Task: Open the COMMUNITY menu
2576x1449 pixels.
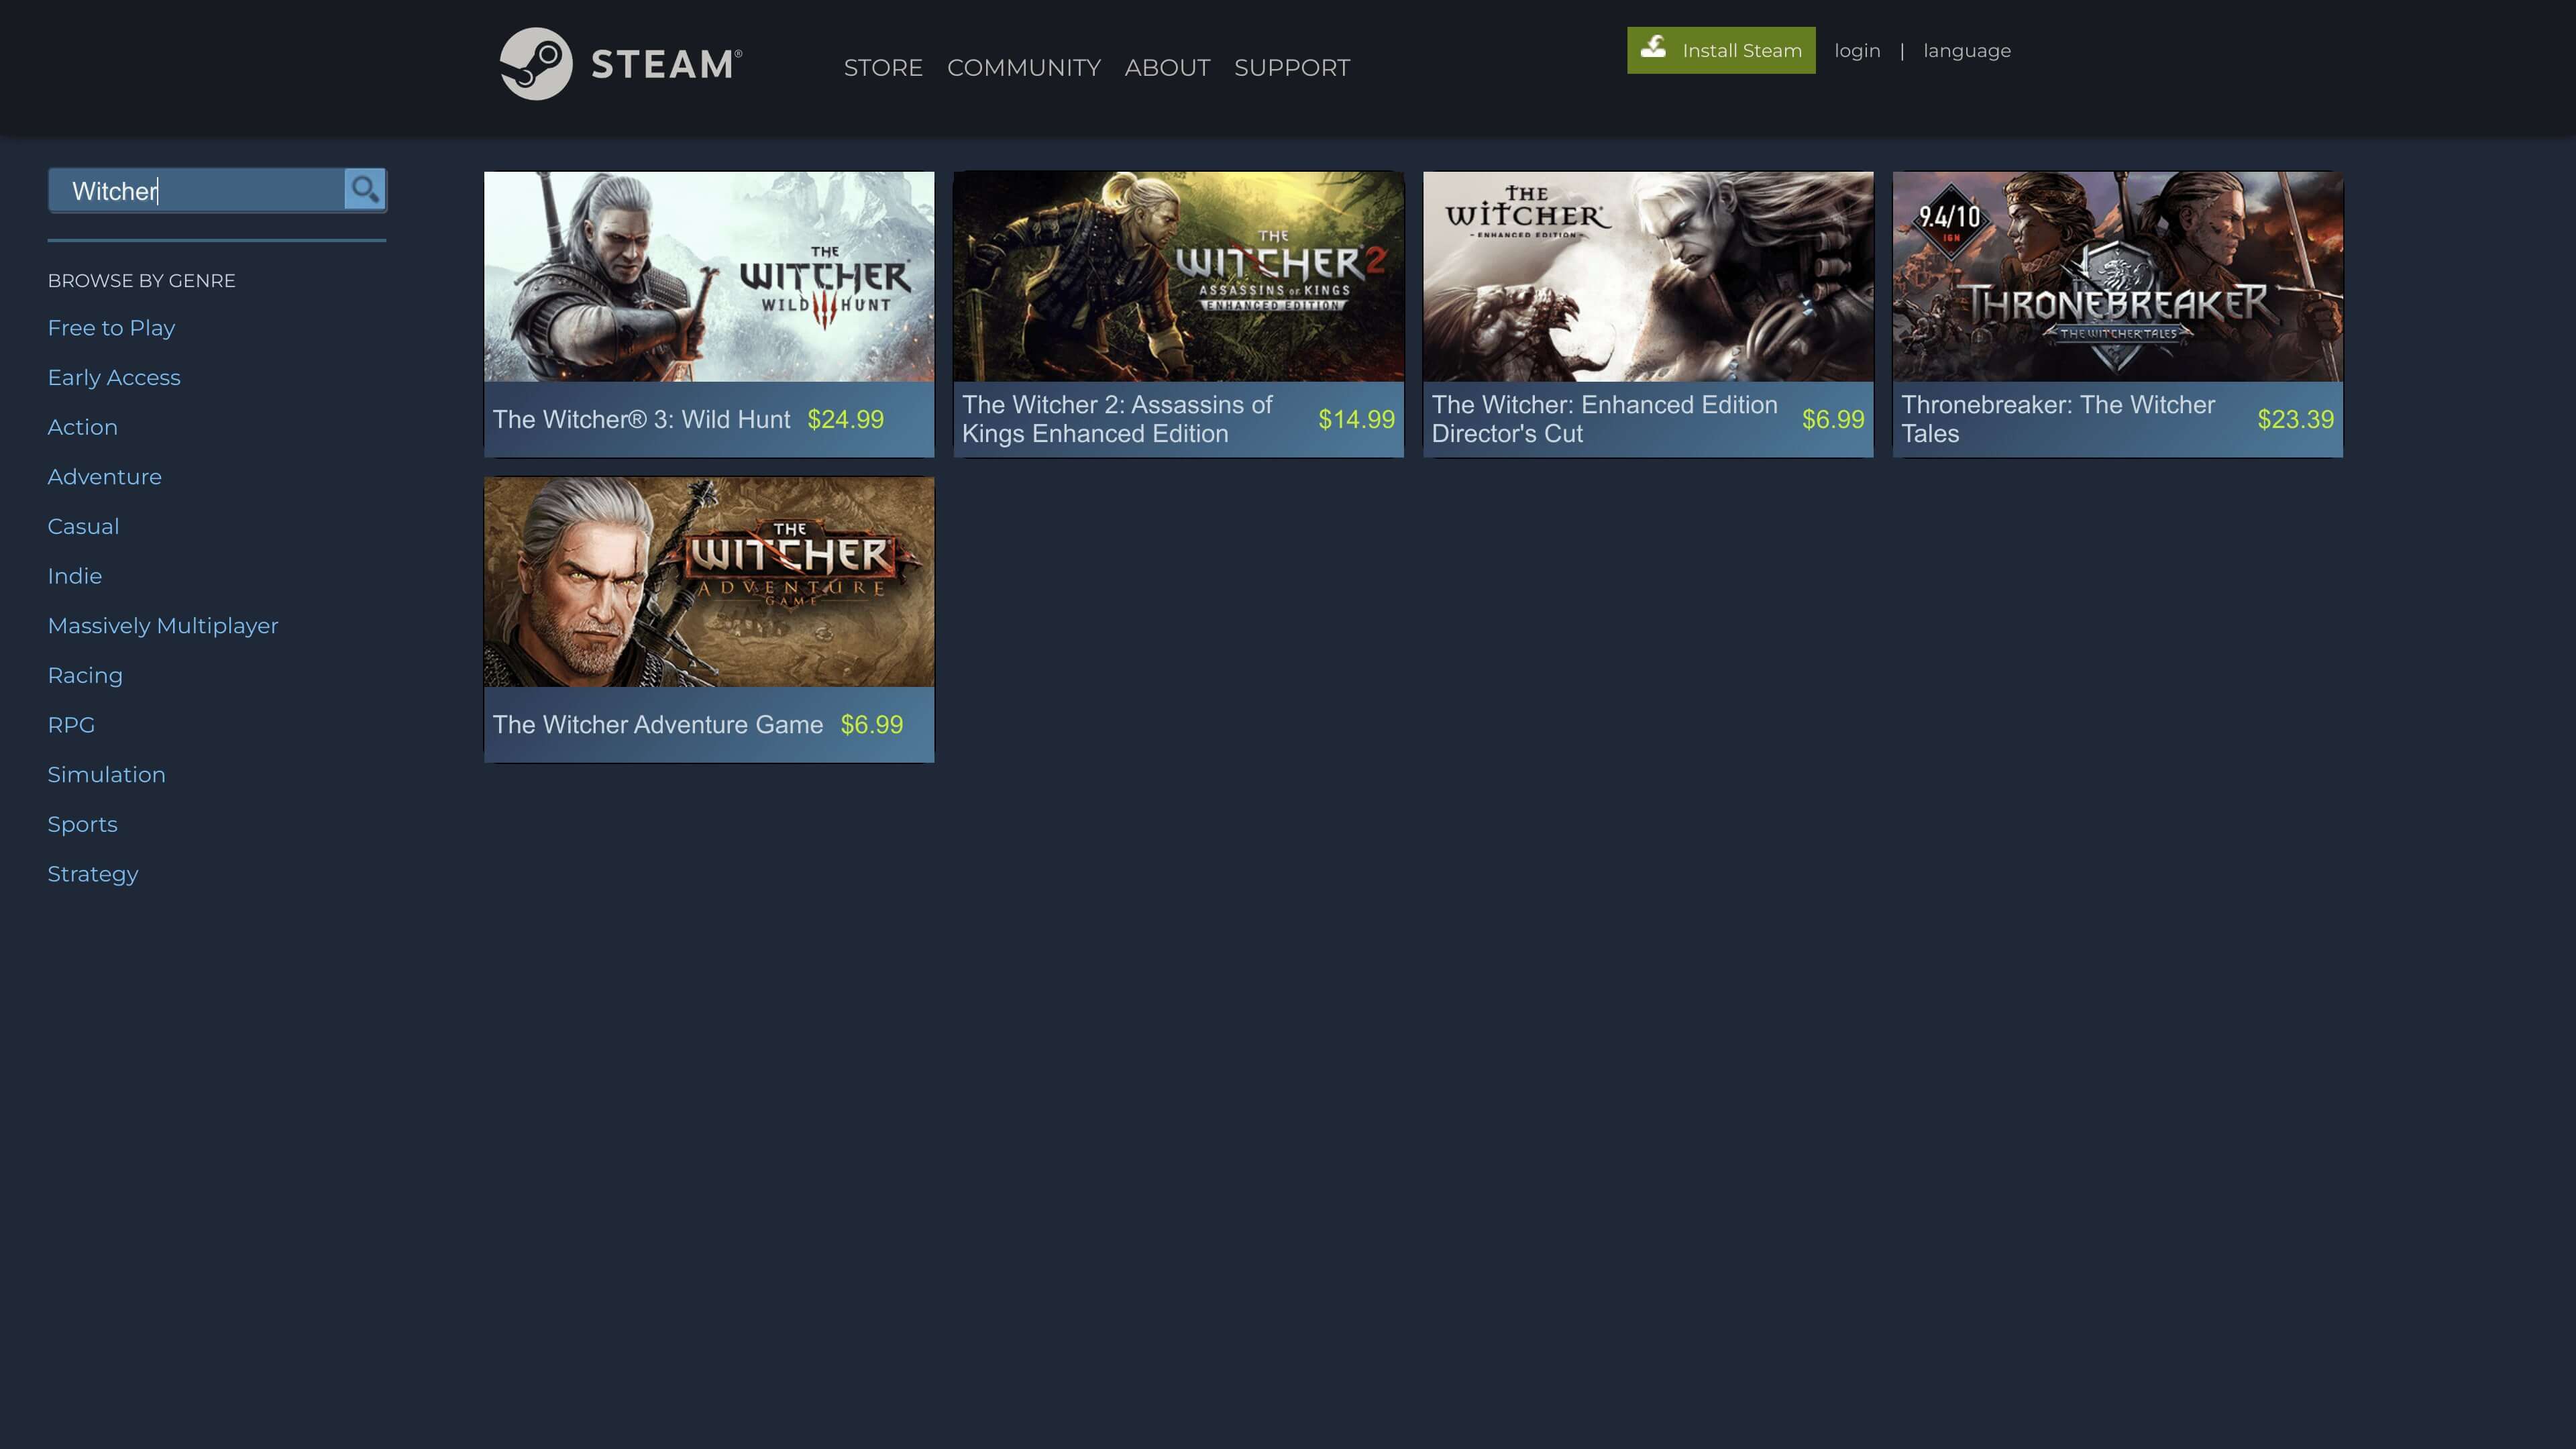Action: (1024, 67)
